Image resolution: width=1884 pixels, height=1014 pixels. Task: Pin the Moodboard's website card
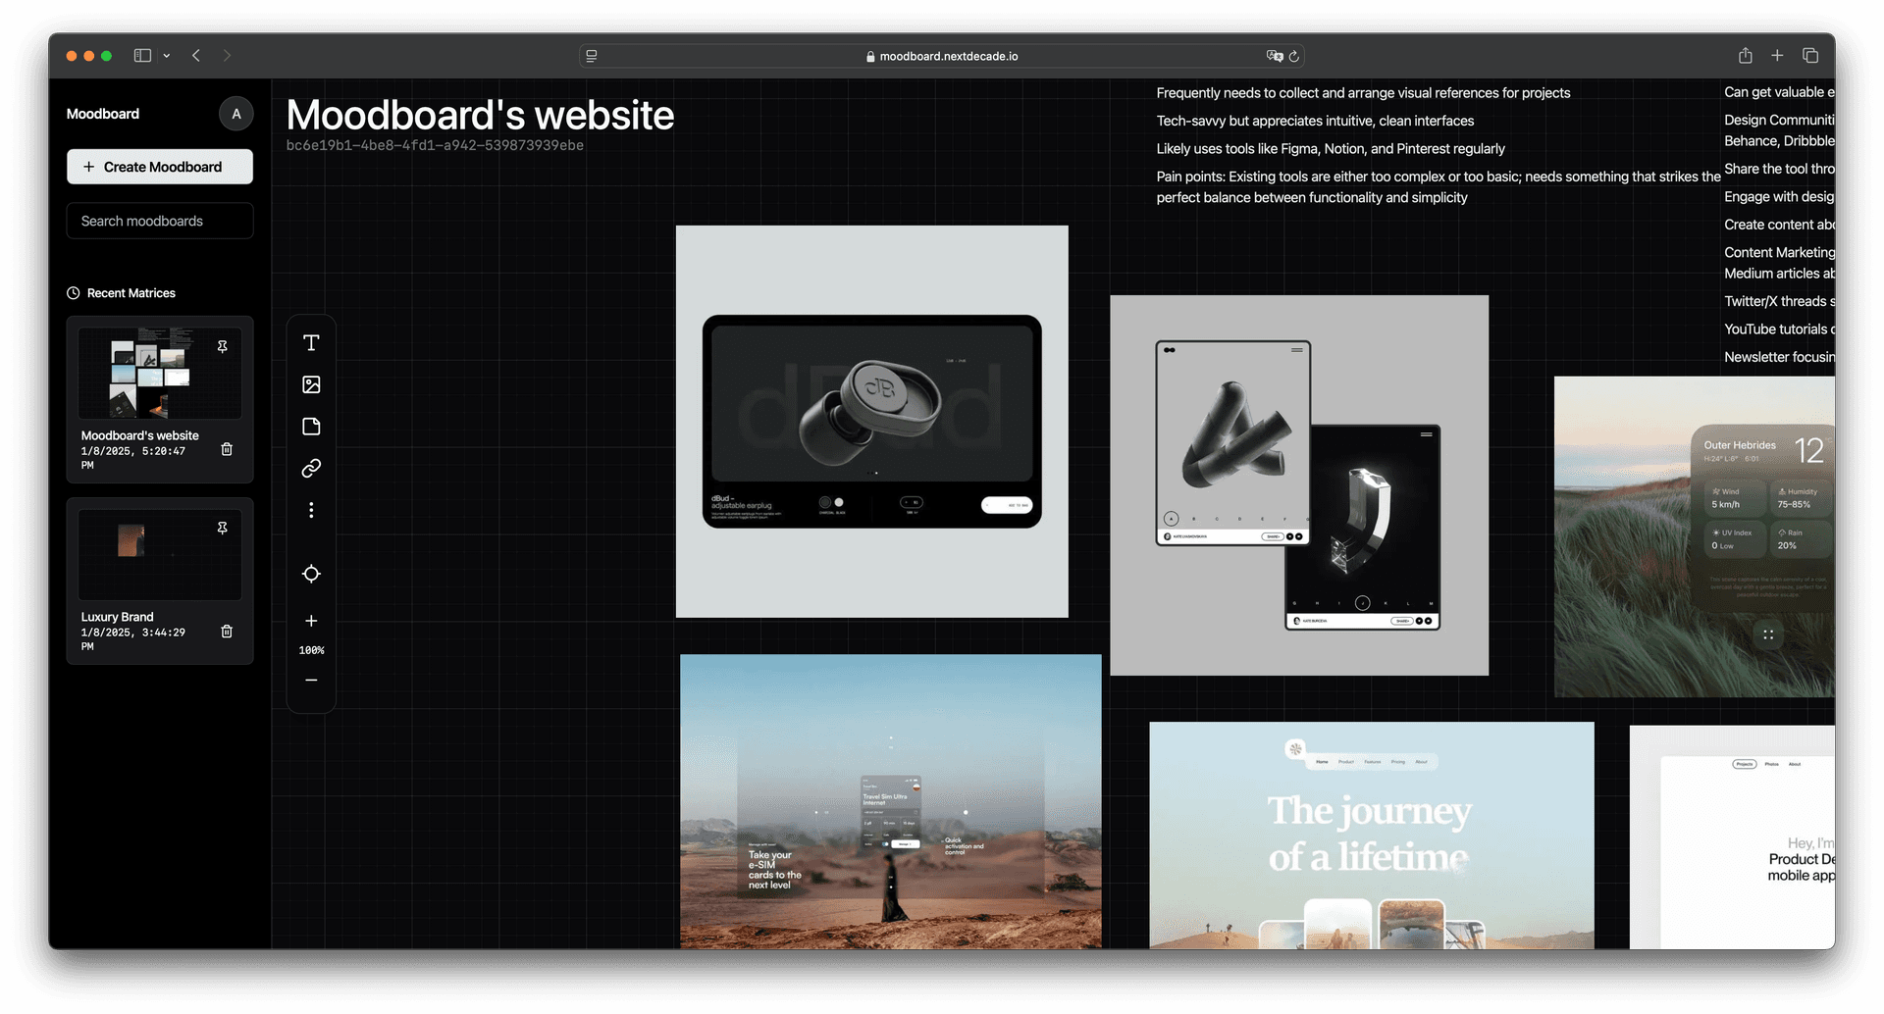[223, 346]
